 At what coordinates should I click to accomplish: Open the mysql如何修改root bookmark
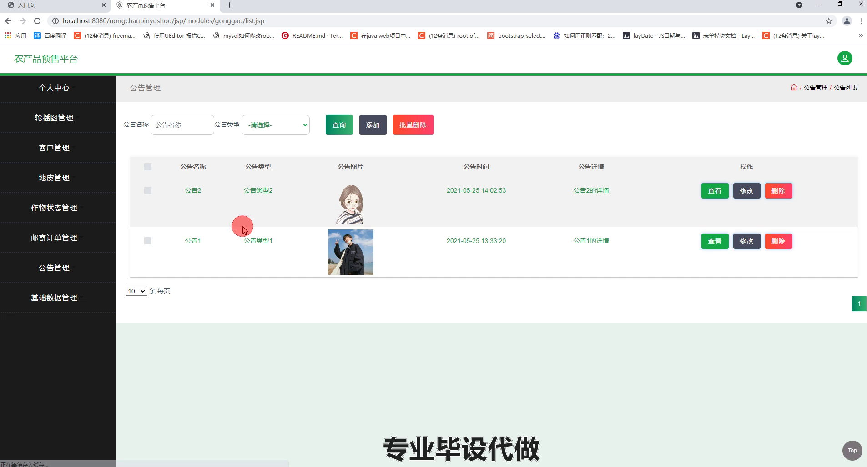tap(243, 35)
